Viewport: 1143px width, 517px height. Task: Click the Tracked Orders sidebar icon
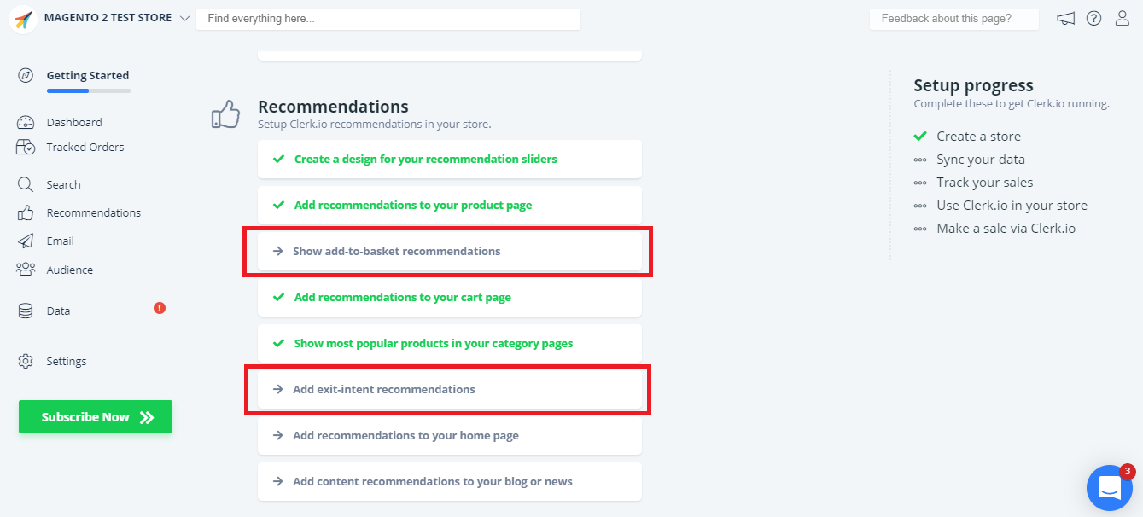[x=26, y=148]
